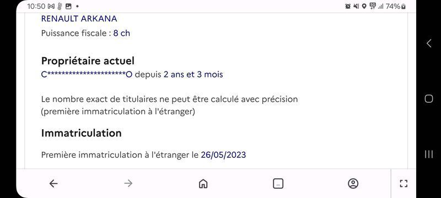Toggle fullscreen with the corner-brackets icon
The image size is (441, 198).
tap(404, 184)
